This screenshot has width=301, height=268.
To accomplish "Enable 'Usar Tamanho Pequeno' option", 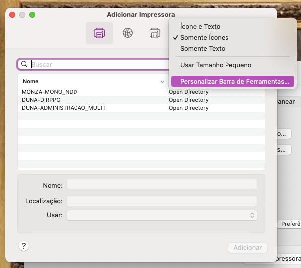I will tap(216, 65).
